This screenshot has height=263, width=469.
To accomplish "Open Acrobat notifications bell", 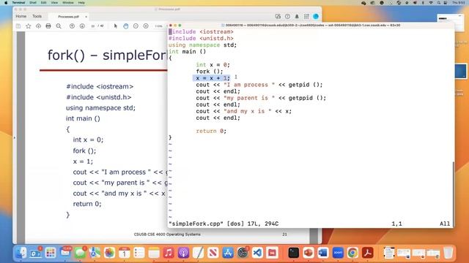I will pyautogui.click(x=297, y=16).
